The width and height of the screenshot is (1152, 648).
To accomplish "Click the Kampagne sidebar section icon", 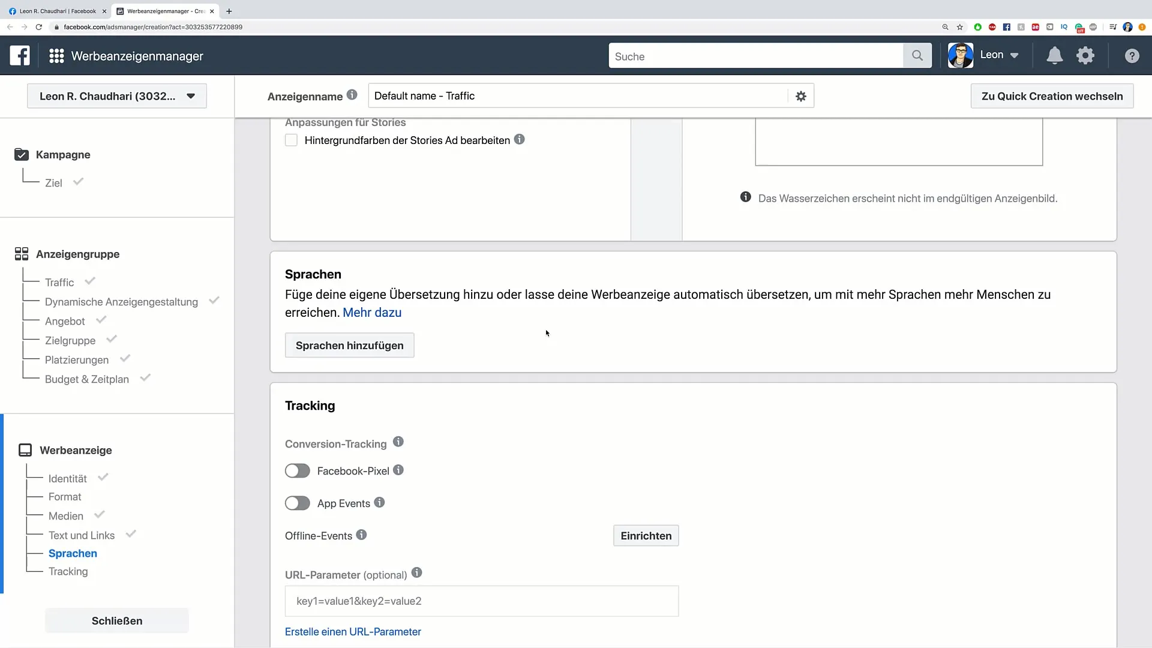I will click(x=22, y=154).
